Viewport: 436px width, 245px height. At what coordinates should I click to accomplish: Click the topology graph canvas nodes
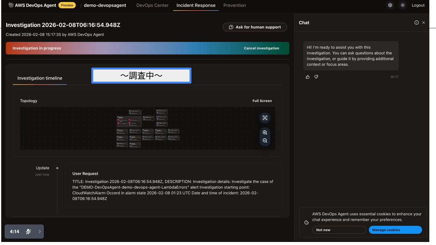148,129
